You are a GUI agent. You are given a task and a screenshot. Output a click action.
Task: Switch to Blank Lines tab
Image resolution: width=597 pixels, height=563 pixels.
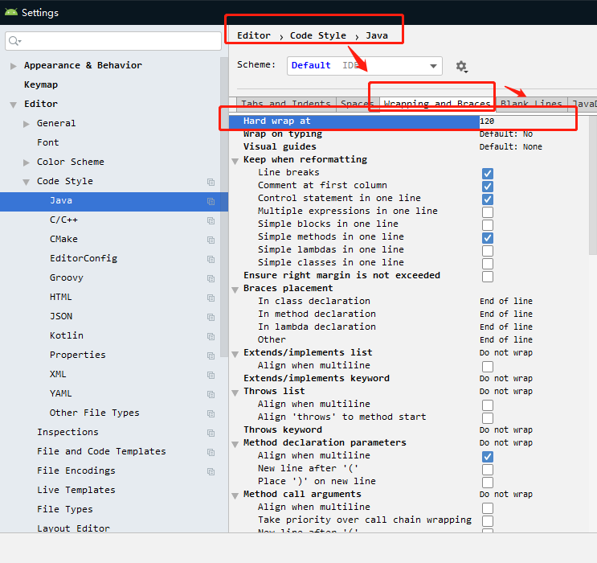tap(531, 104)
